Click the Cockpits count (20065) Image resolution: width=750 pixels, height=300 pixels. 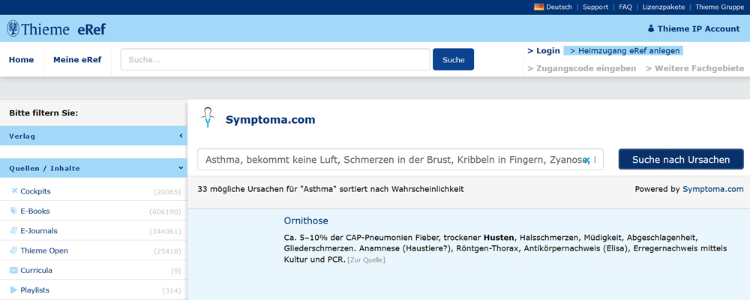point(167,192)
